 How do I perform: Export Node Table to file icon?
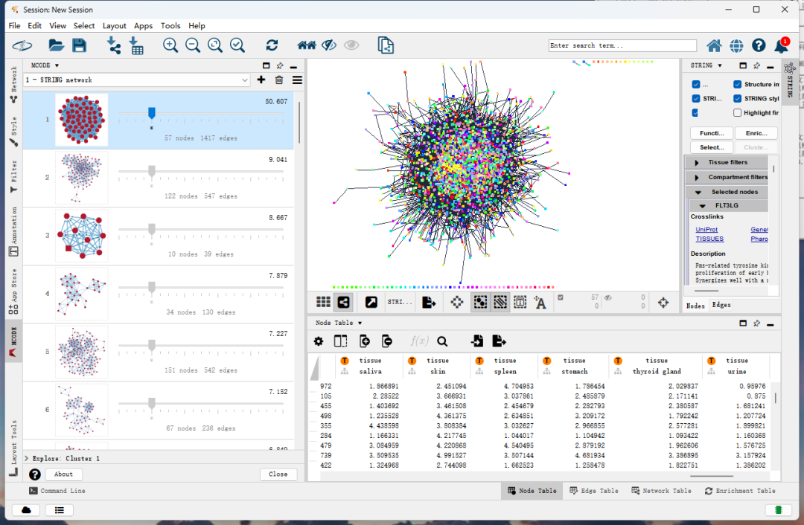click(x=499, y=341)
